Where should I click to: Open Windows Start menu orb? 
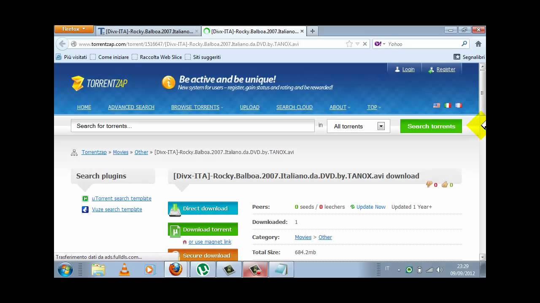[65, 269]
